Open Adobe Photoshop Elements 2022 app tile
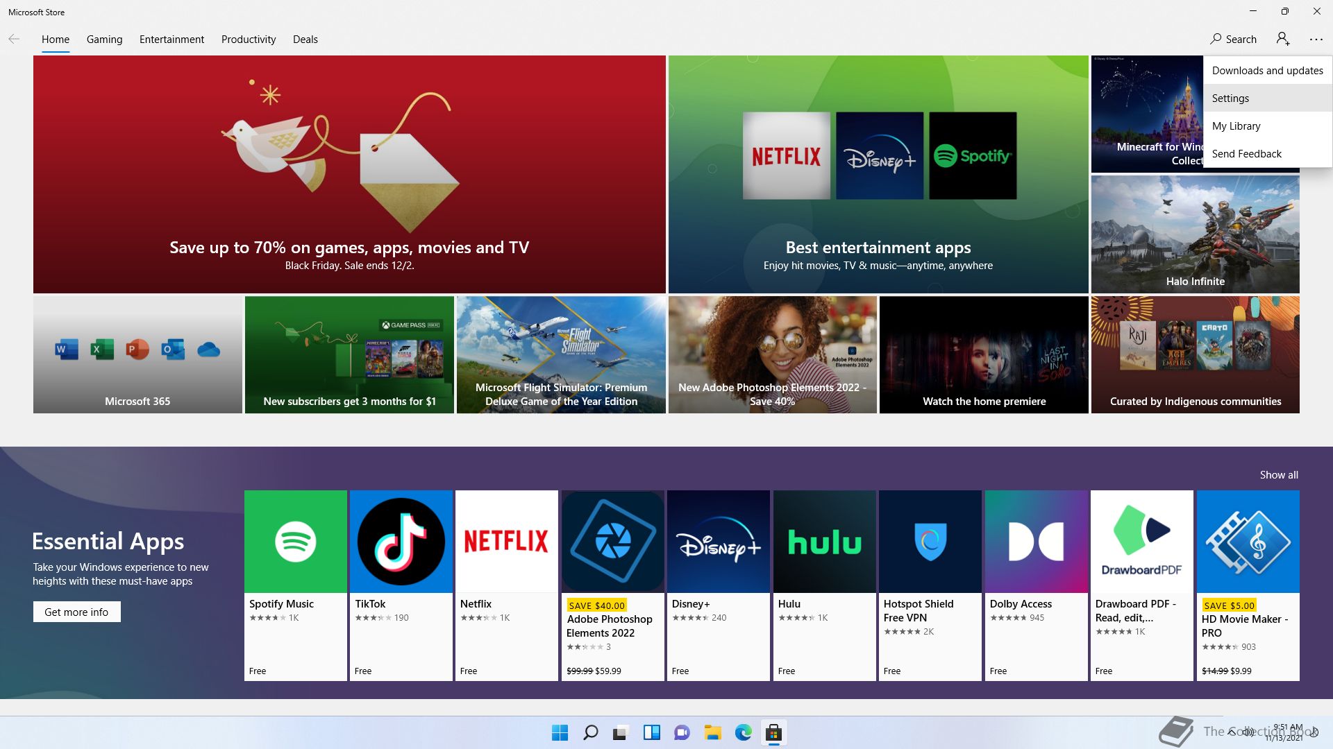Viewport: 1333px width, 749px height. point(613,585)
